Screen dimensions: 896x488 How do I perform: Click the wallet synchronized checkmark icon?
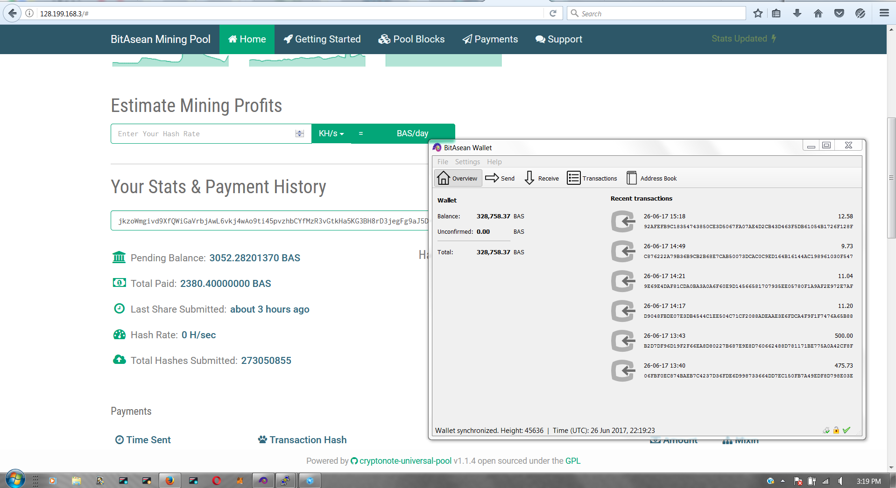pyautogui.click(x=847, y=430)
